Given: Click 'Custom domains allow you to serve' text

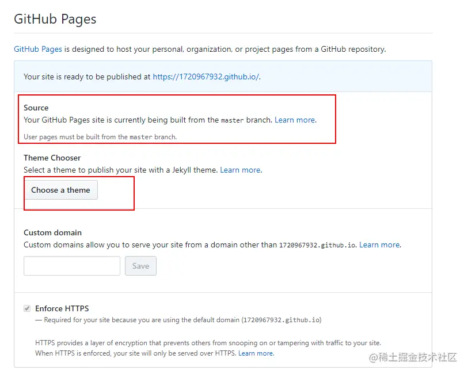Looking at the screenshot, I should pos(191,245).
